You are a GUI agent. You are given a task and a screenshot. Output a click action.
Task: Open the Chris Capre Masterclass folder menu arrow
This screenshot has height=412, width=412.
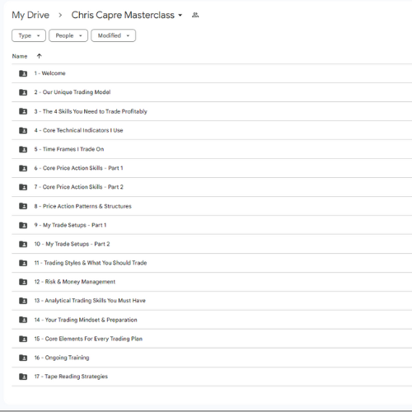coord(180,15)
